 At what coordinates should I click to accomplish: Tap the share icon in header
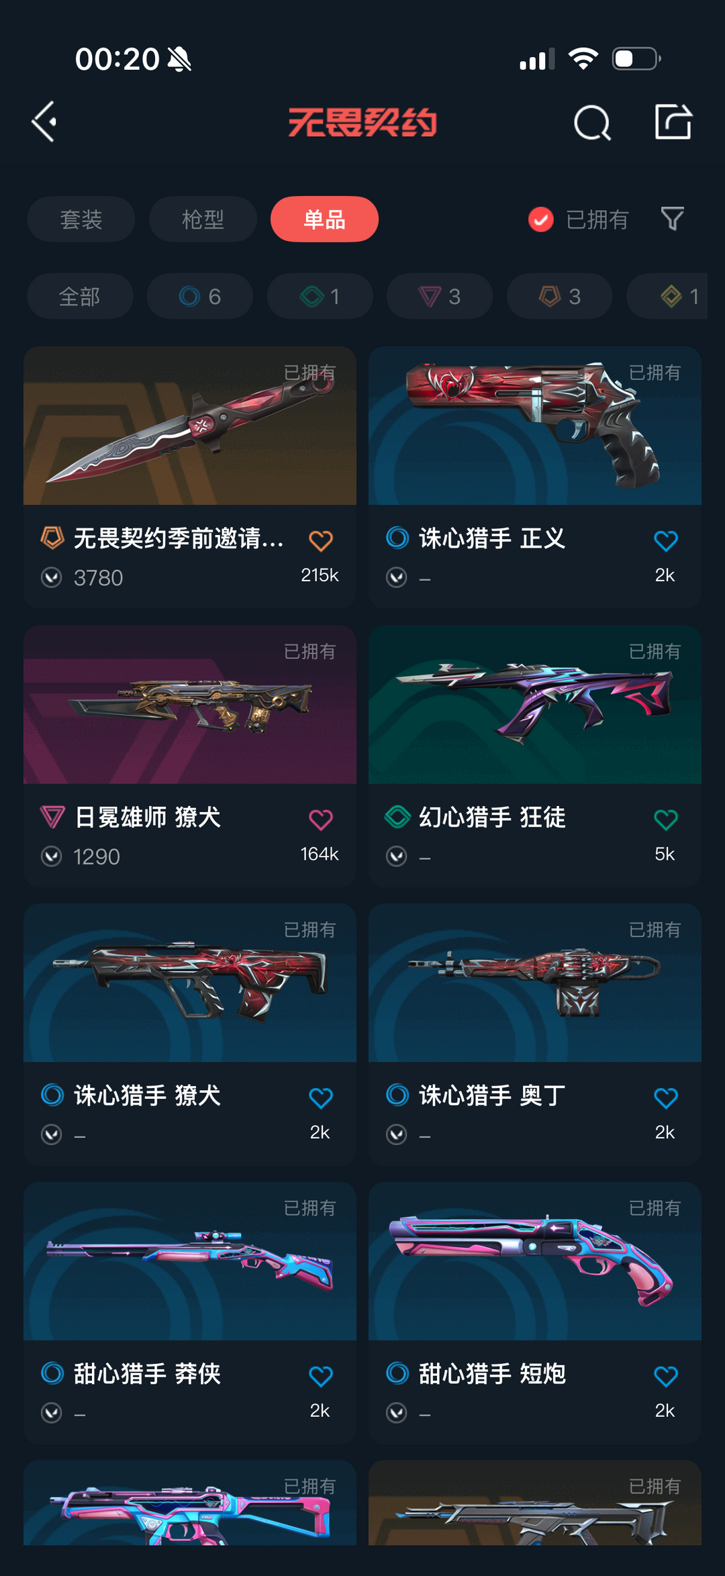click(673, 122)
